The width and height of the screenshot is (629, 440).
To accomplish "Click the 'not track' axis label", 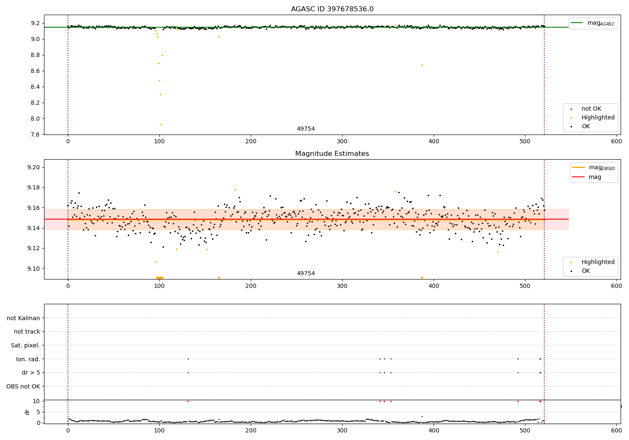I will click(x=27, y=331).
